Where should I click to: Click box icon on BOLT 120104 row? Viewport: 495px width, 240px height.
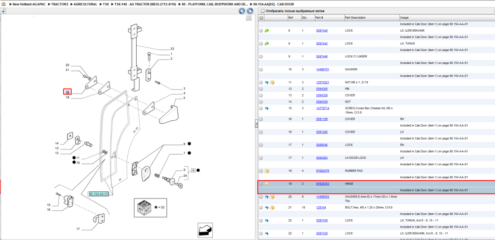click(272, 207)
